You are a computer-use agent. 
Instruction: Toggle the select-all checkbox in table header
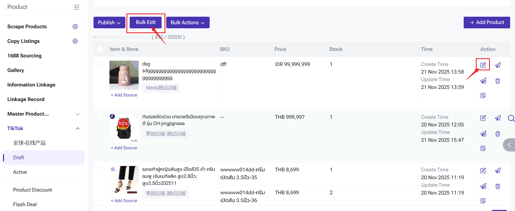click(x=100, y=49)
